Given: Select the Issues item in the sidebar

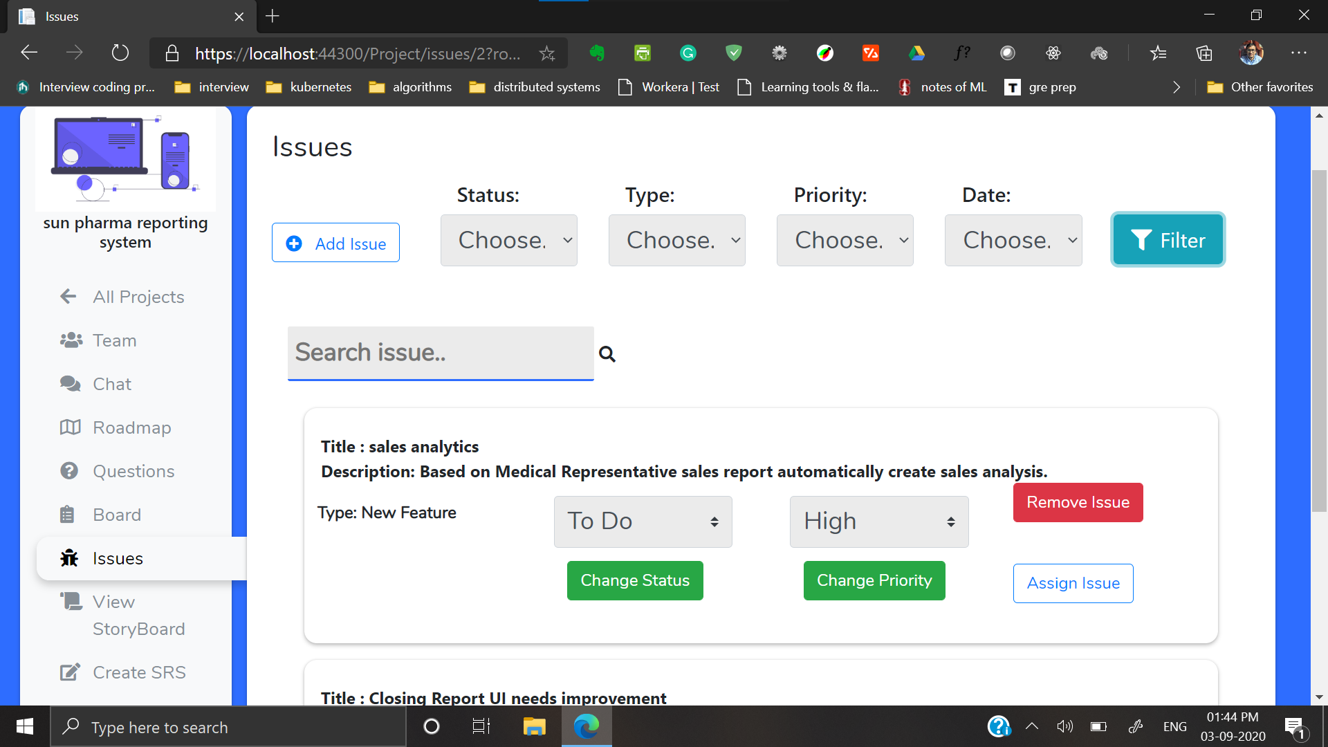Looking at the screenshot, I should tap(118, 558).
